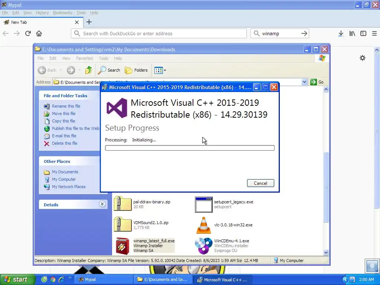Viewport: 380px width, 285px height.
Task: Open Back history dropdown arrow
Action: tap(60, 70)
